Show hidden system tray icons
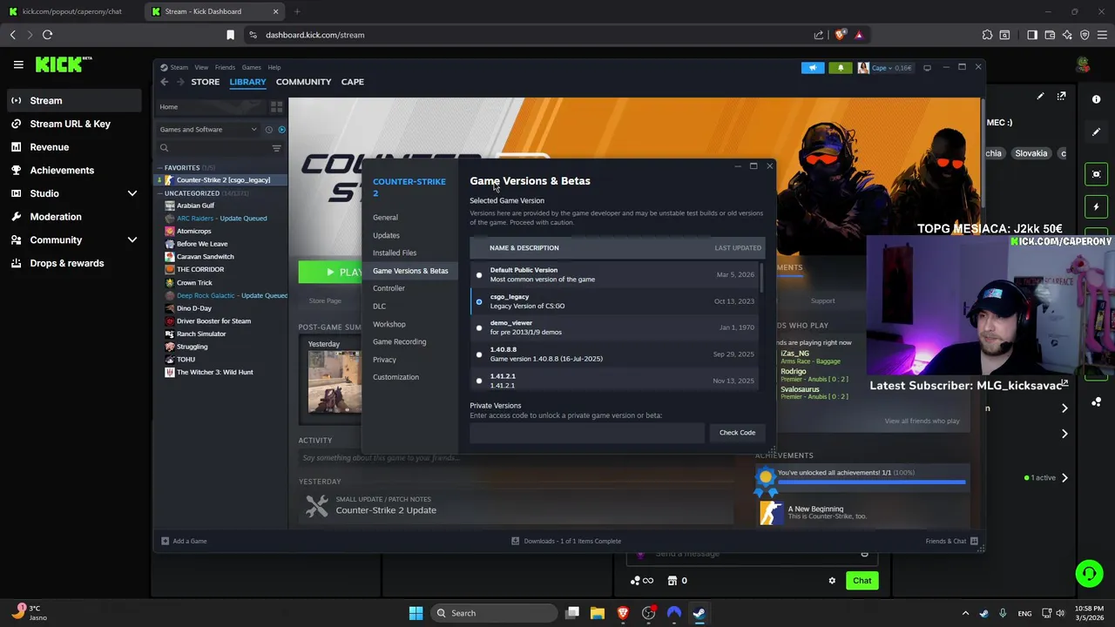 pyautogui.click(x=965, y=613)
